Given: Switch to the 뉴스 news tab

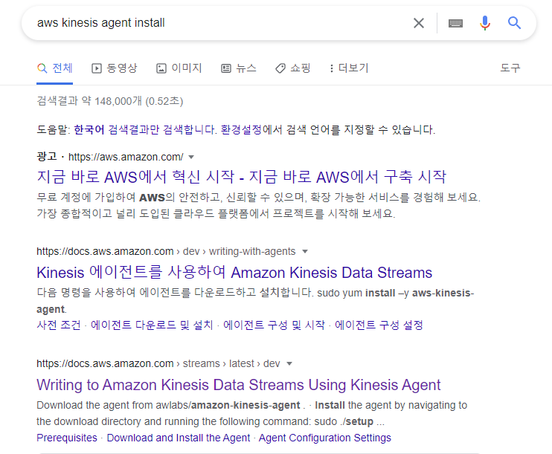Looking at the screenshot, I should pos(239,68).
